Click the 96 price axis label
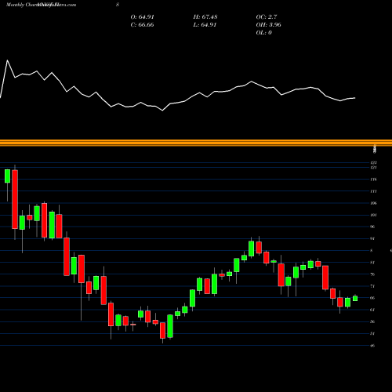This screenshot has width=392, height=392. click(372, 227)
